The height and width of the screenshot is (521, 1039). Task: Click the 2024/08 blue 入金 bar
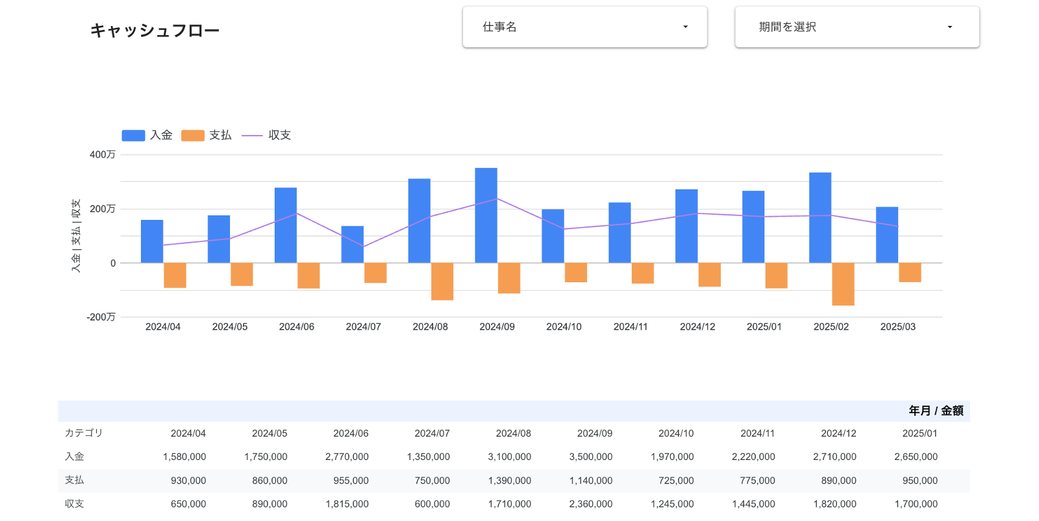click(x=419, y=221)
